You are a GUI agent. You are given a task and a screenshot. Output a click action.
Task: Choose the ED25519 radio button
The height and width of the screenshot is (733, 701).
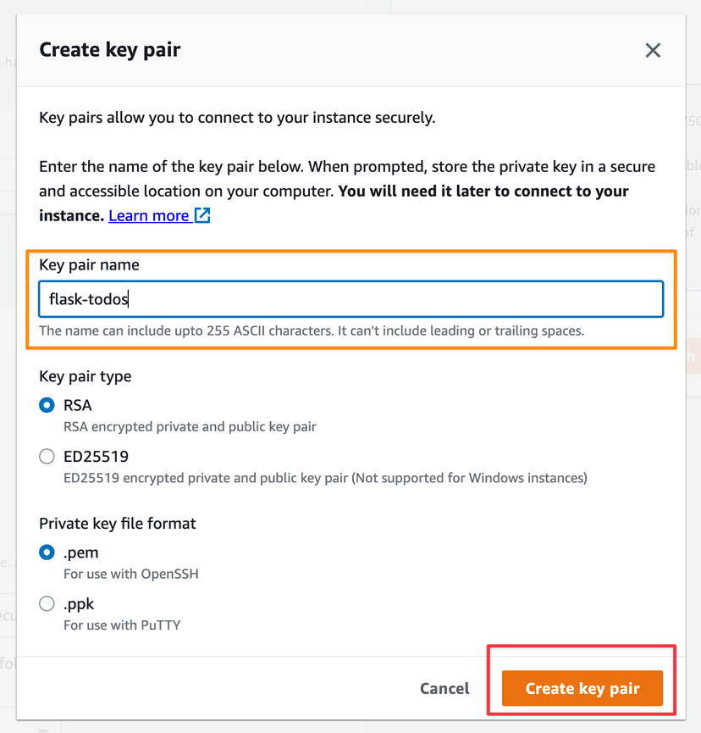[x=47, y=457]
